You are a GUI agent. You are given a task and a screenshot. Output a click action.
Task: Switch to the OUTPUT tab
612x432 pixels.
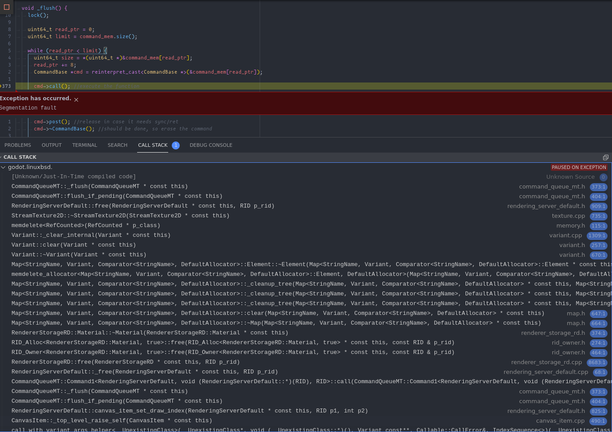click(x=51, y=145)
